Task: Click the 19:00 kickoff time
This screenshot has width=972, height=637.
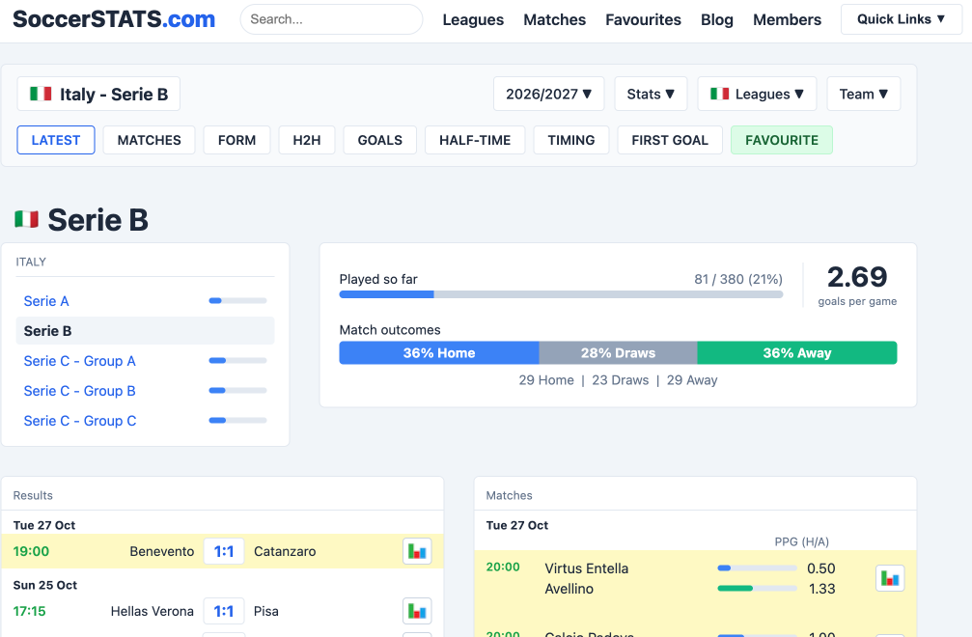Action: pos(31,551)
